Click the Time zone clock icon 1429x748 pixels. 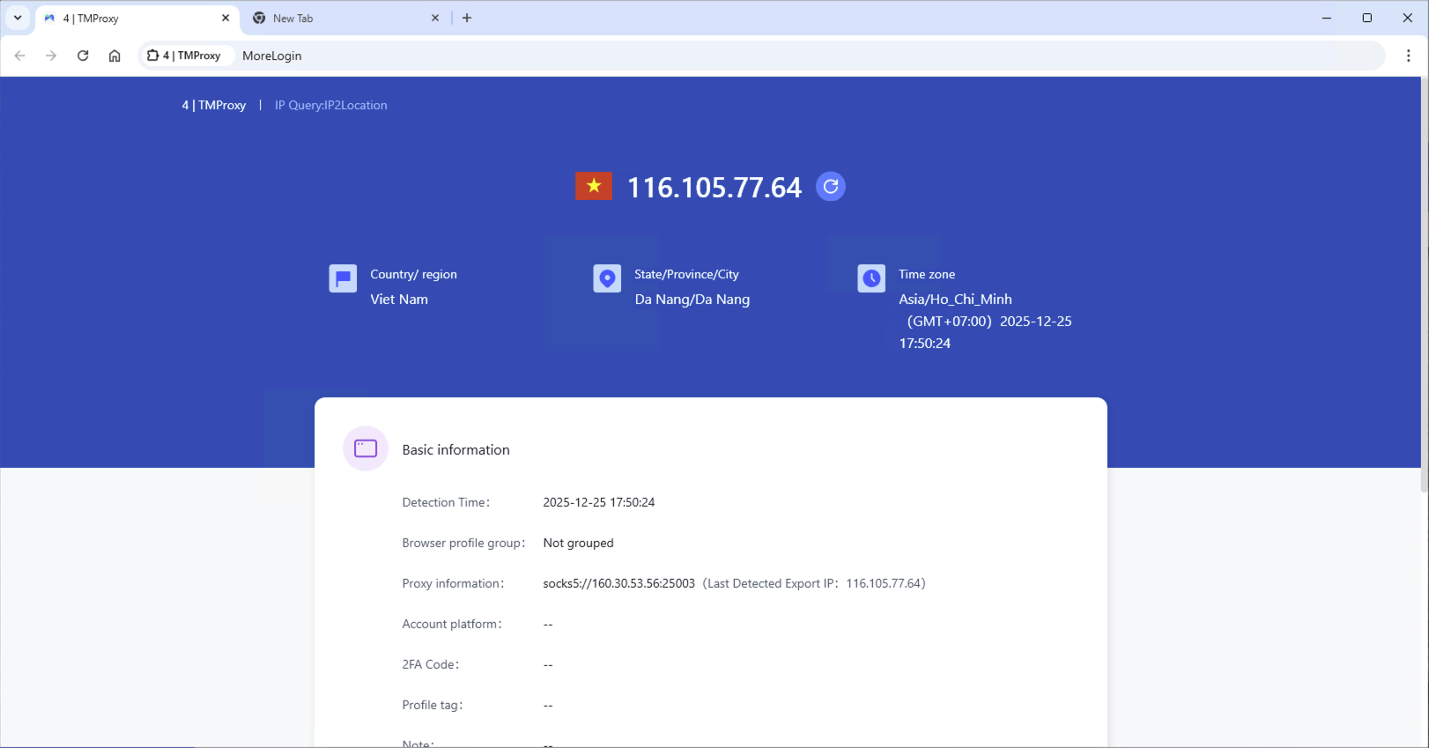[871, 278]
